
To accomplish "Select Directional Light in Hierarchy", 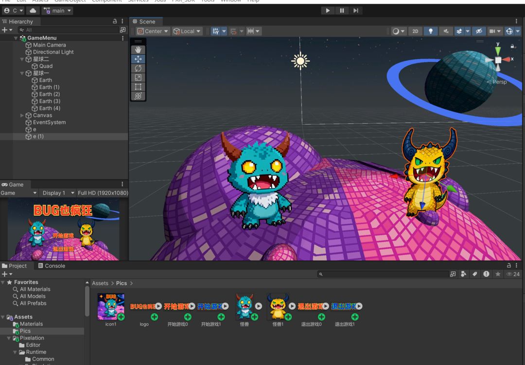I will [x=53, y=52].
